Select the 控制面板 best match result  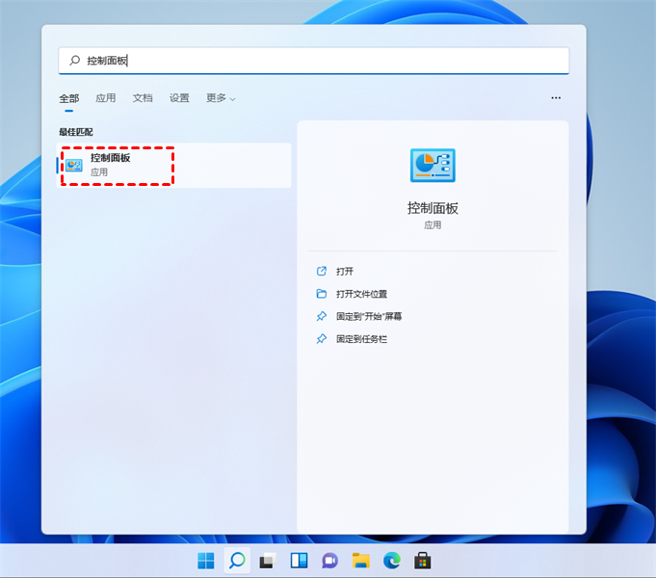174,166
